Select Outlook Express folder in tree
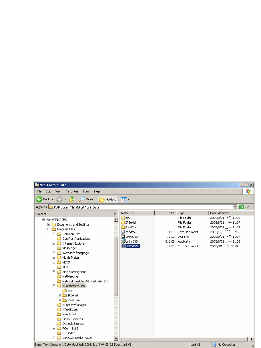 pyautogui.click(x=70, y=324)
